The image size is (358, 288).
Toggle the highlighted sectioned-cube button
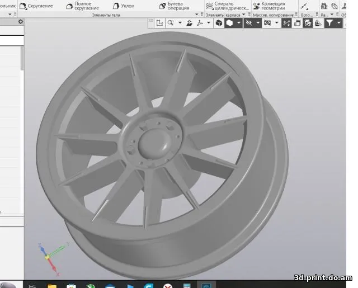pyautogui.click(x=308, y=23)
